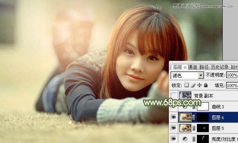Open the 通道 (Channels) tab
This screenshot has height=143, width=238.
point(193,67)
